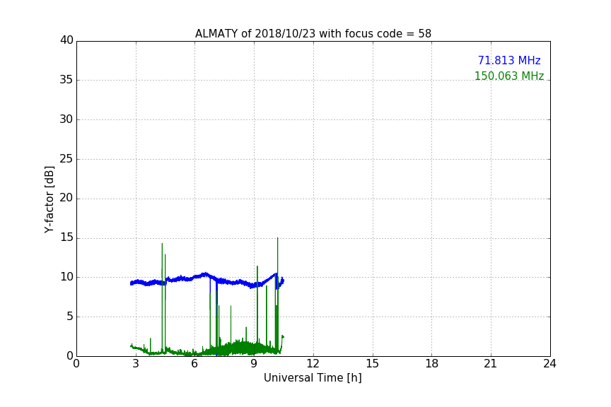611x407 pixels.
Task: Click the y-axis tick label 40
Action: 66,40
